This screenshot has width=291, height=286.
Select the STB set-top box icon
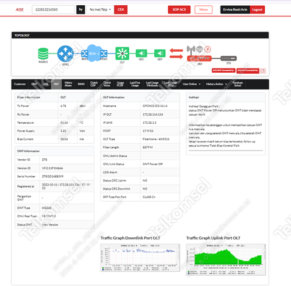coord(229,58)
